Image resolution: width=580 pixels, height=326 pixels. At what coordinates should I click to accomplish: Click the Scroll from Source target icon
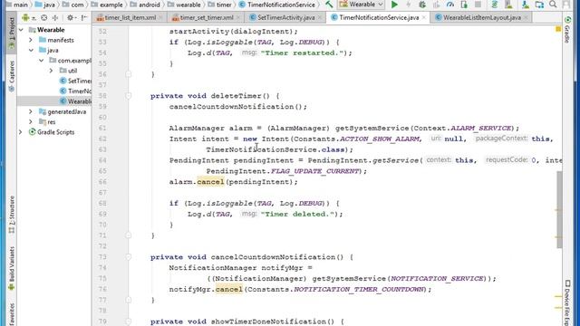point(44,17)
